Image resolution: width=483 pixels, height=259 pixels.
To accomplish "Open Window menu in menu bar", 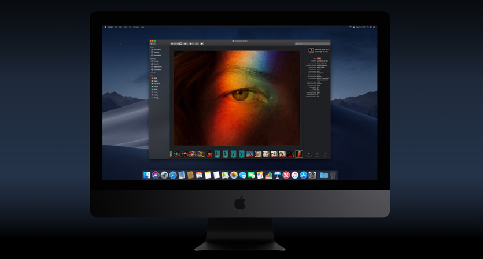I will coord(136,27).
